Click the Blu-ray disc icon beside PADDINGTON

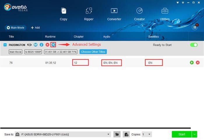click(x=29, y=45)
